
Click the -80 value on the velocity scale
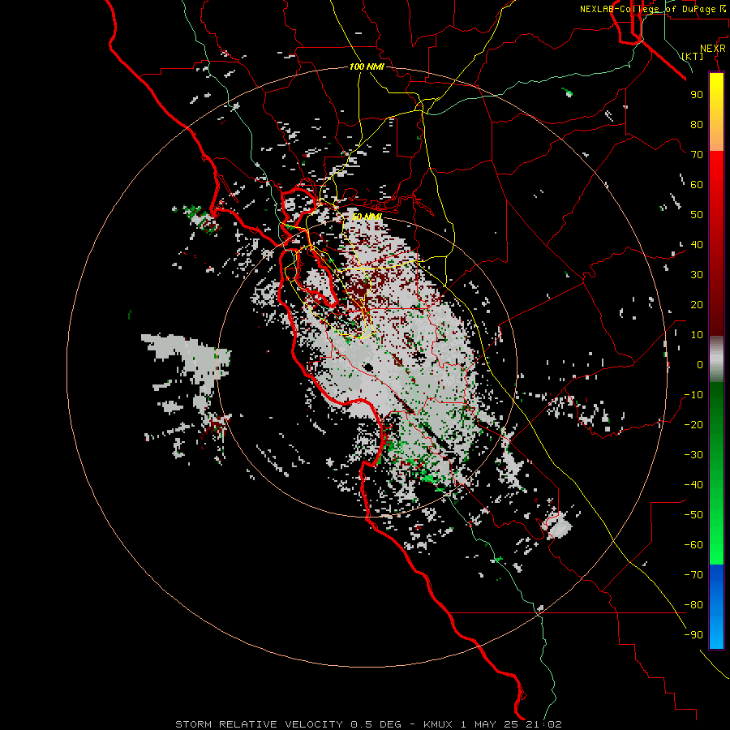(693, 605)
